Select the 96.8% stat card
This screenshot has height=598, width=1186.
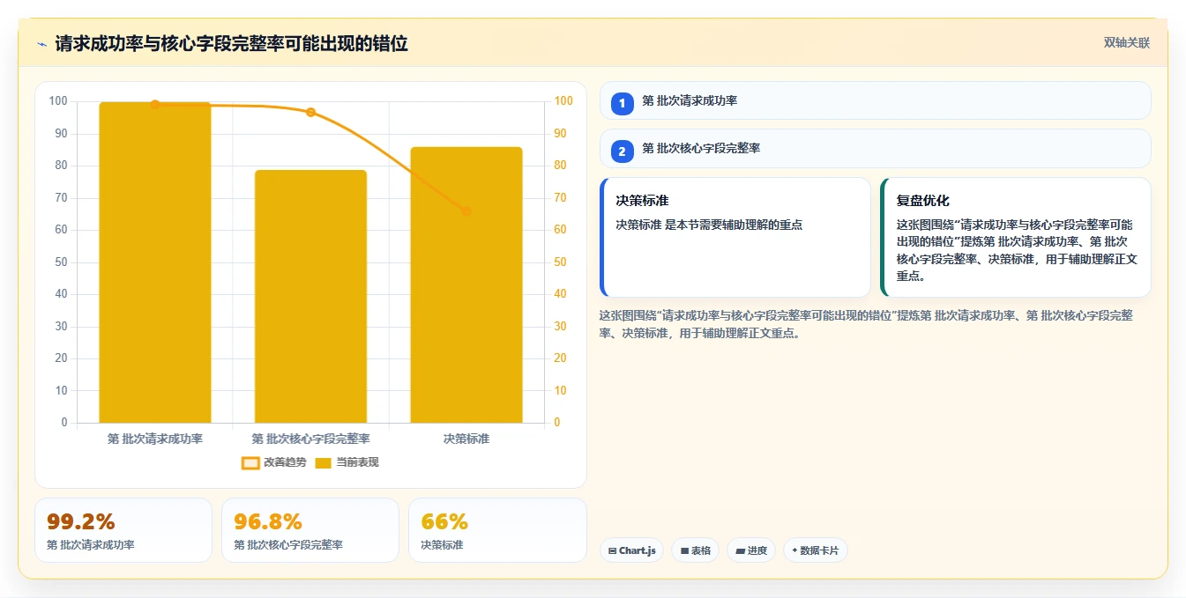(x=310, y=530)
